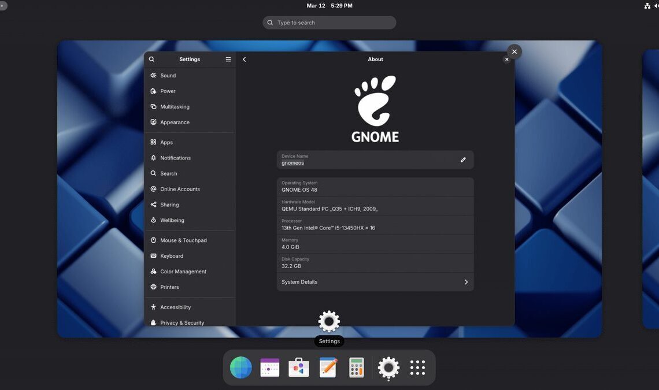Viewport: 659px width, 390px height.
Task: Click the Sound speaker icon
Action: [x=153, y=75]
